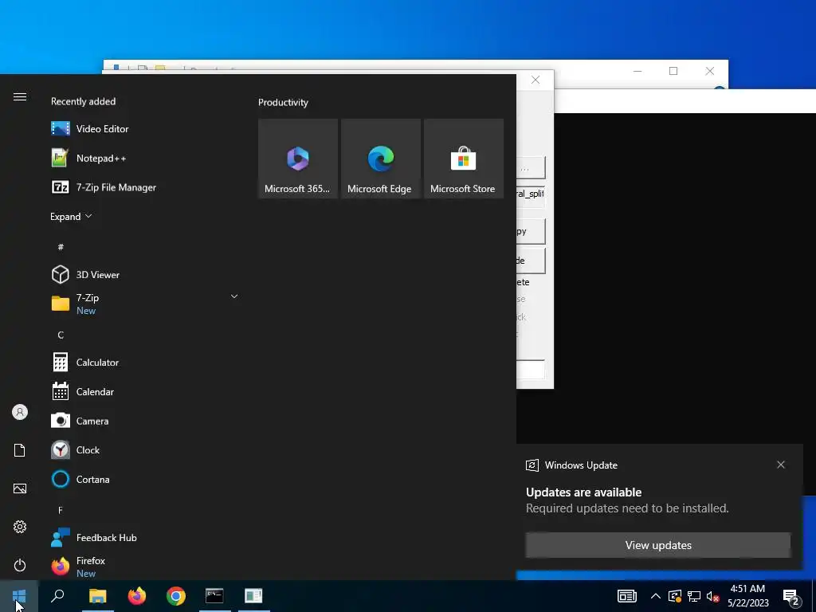
Task: Click the Power button in Start
Action: tap(20, 565)
